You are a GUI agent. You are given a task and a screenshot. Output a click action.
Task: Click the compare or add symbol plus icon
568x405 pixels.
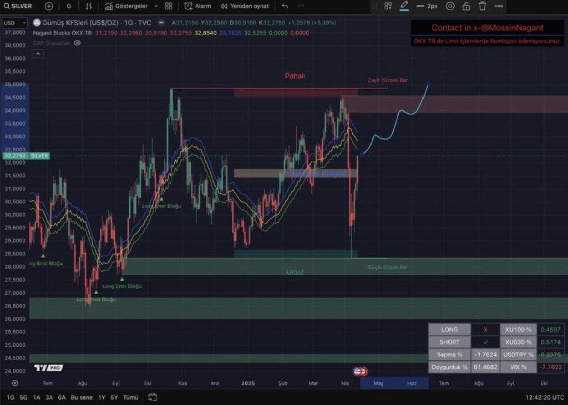click(x=49, y=6)
